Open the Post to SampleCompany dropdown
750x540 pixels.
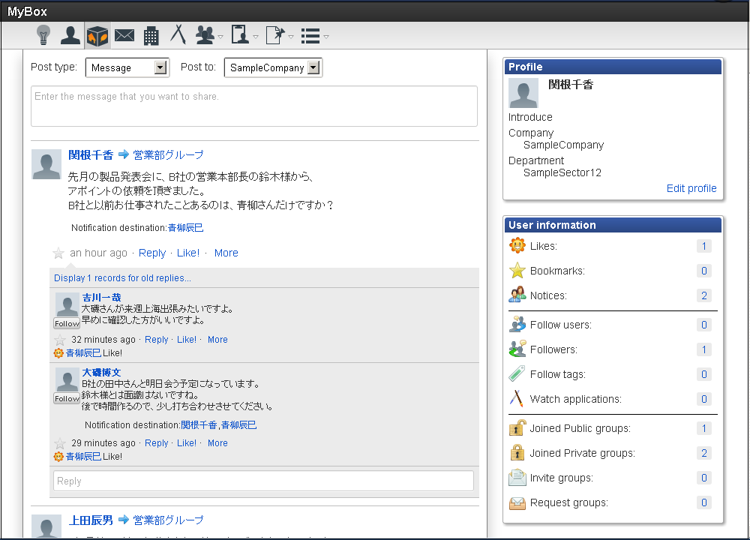click(x=273, y=67)
